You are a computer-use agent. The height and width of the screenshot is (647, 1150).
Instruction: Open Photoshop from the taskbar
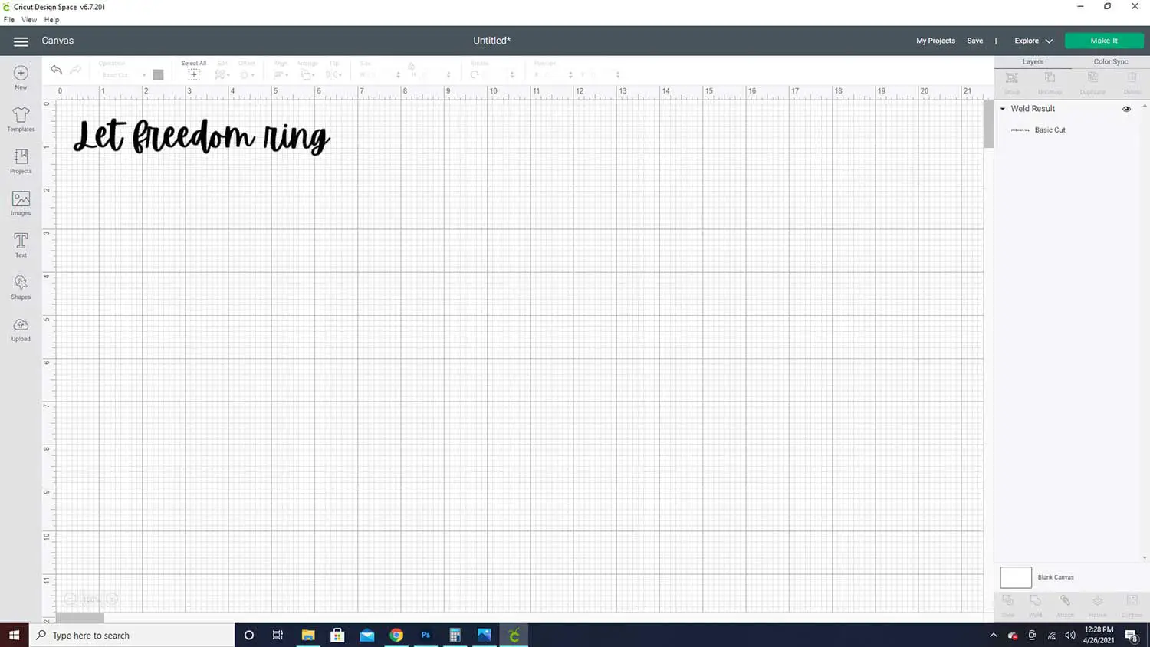pyautogui.click(x=426, y=635)
